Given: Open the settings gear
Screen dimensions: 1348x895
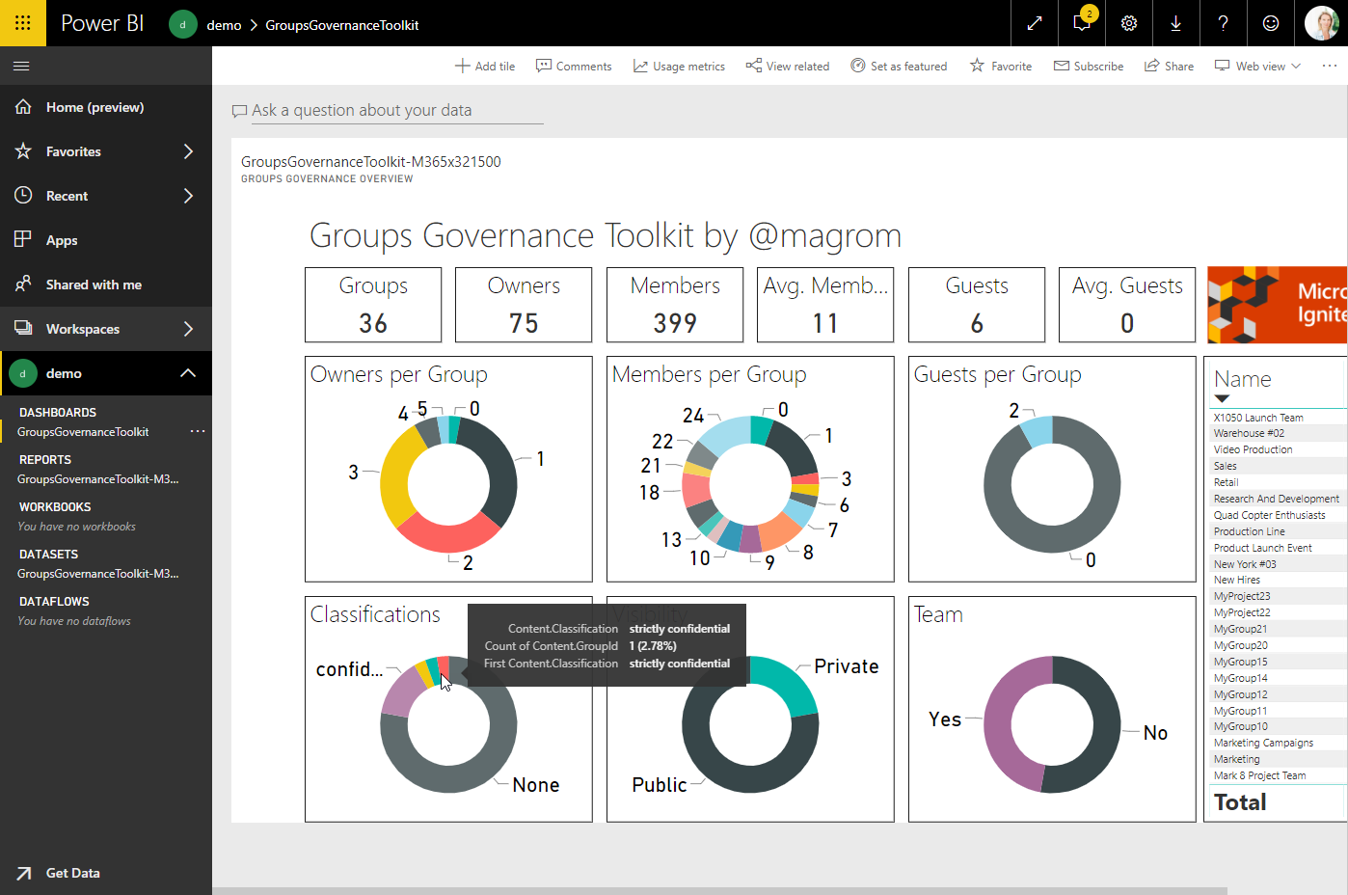Looking at the screenshot, I should click(1129, 23).
